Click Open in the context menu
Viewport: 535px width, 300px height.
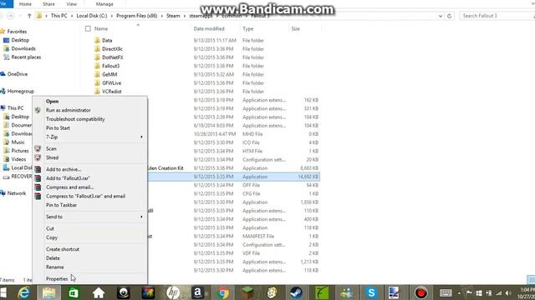pyautogui.click(x=52, y=102)
